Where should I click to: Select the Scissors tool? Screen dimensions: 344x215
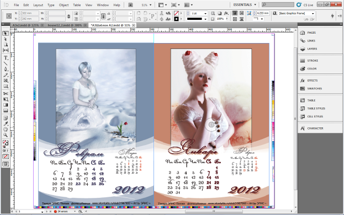6,94
